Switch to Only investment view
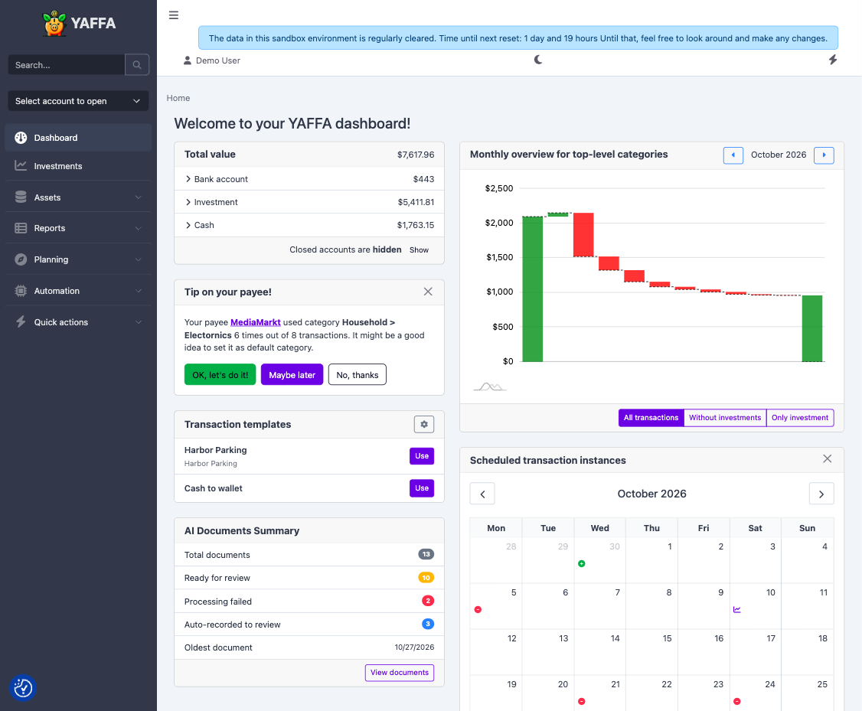The image size is (862, 711). click(x=800, y=418)
